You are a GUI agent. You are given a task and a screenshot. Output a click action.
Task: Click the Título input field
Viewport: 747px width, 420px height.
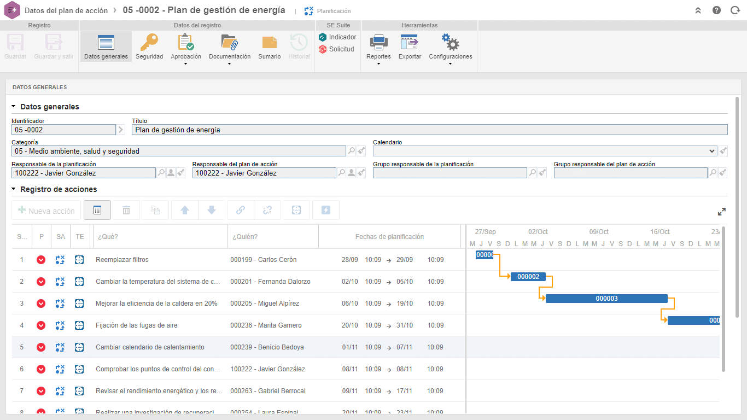point(430,130)
